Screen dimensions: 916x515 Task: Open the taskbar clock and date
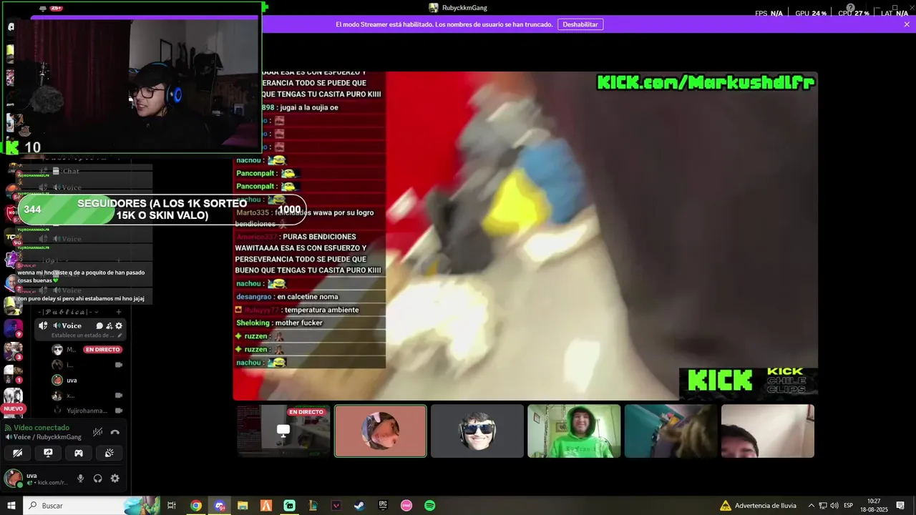(874, 505)
